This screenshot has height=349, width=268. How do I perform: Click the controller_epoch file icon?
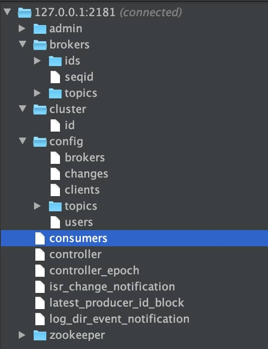coord(40,270)
